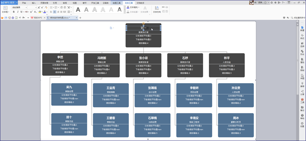306x141 pixels.
Task: Click the yellow highlight color swatch
Action: coord(40,12)
